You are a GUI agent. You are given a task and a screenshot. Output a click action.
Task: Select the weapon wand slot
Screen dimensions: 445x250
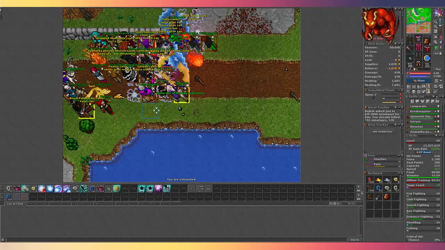(x=410, y=49)
